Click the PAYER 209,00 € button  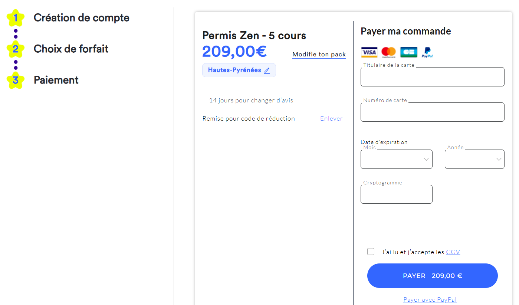(x=432, y=275)
